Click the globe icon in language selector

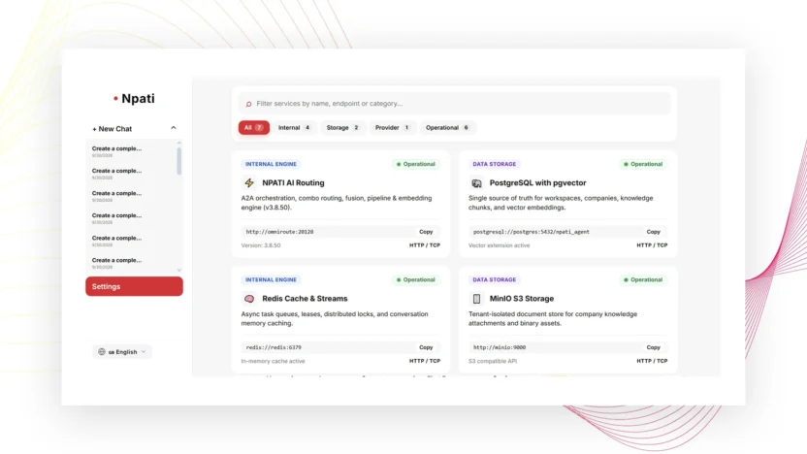(x=102, y=351)
